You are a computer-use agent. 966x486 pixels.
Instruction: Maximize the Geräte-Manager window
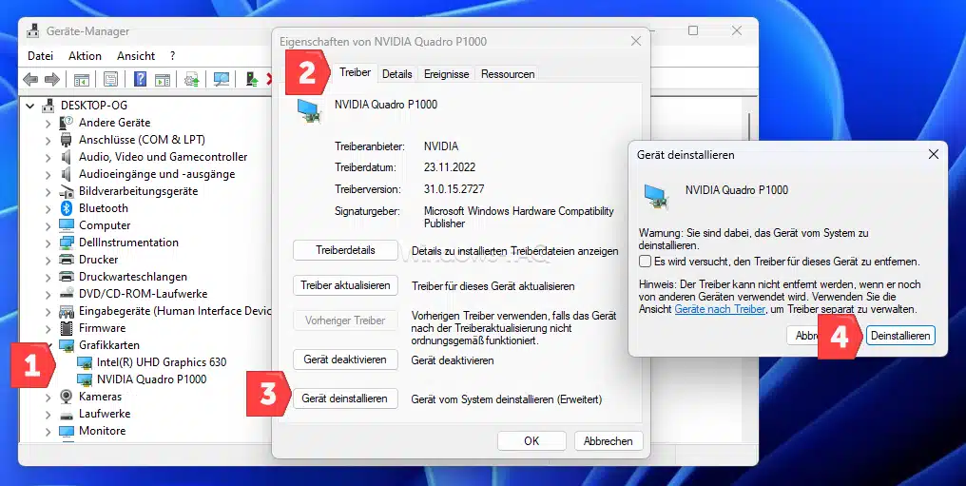point(693,30)
